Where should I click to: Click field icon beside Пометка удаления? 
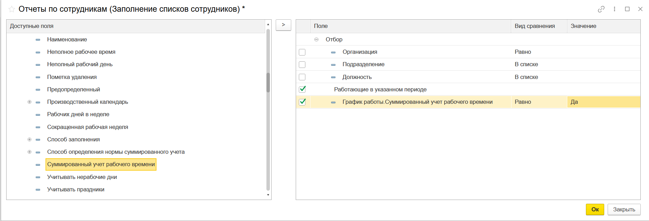[38, 77]
